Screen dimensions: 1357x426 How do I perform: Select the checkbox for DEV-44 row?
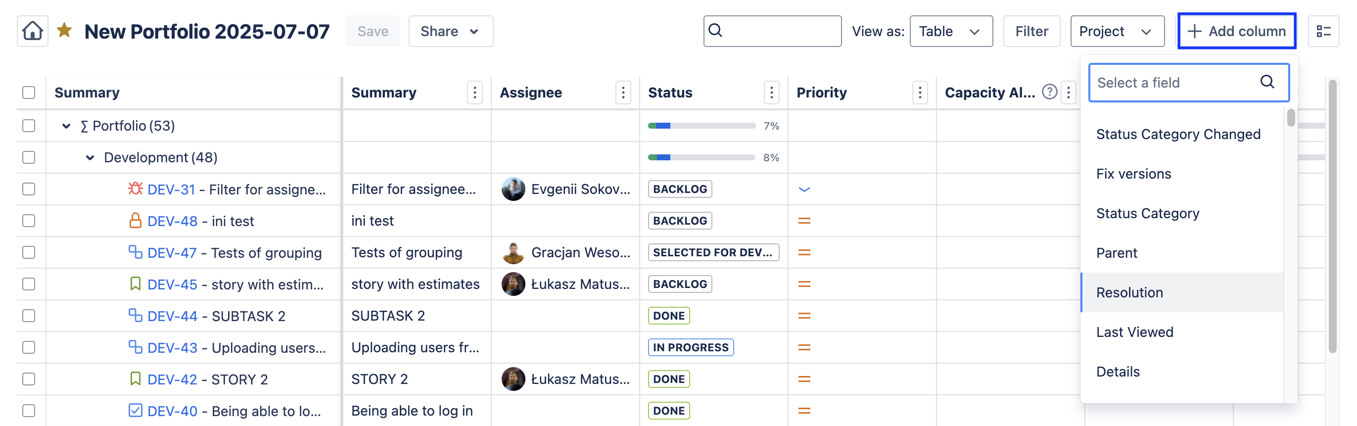[x=29, y=316]
